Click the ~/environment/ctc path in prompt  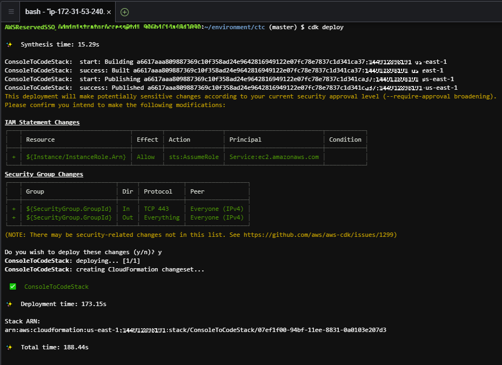pyautogui.click(x=235, y=27)
